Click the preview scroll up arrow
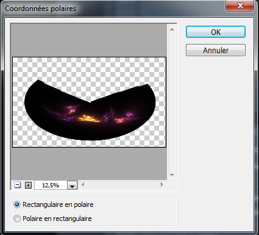Viewport: 259px width, 235px height. point(172,29)
